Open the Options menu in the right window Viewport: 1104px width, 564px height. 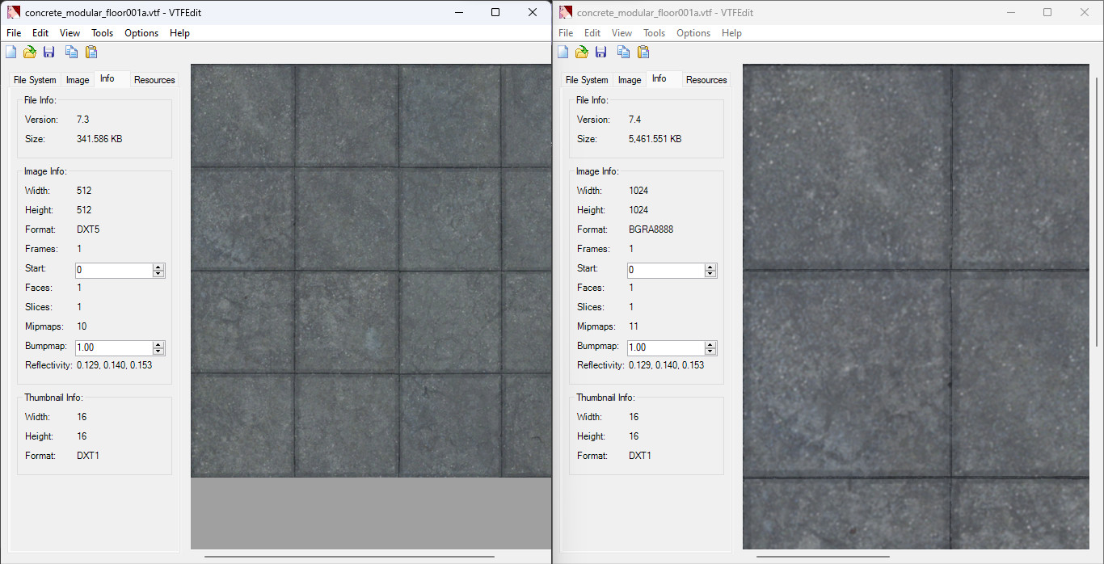693,32
